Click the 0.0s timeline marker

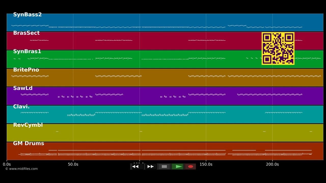click(7, 164)
